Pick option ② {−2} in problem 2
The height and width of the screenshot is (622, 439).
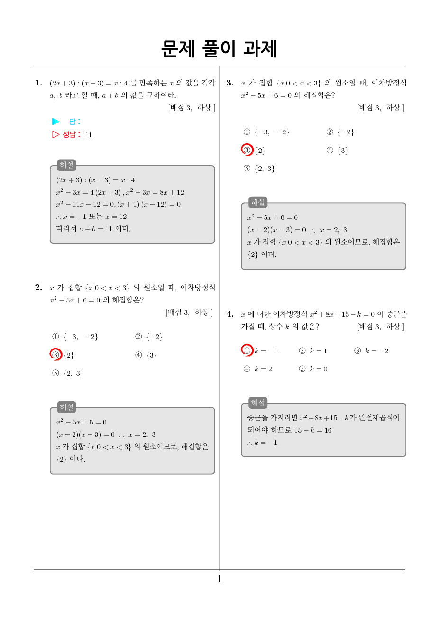click(x=149, y=337)
